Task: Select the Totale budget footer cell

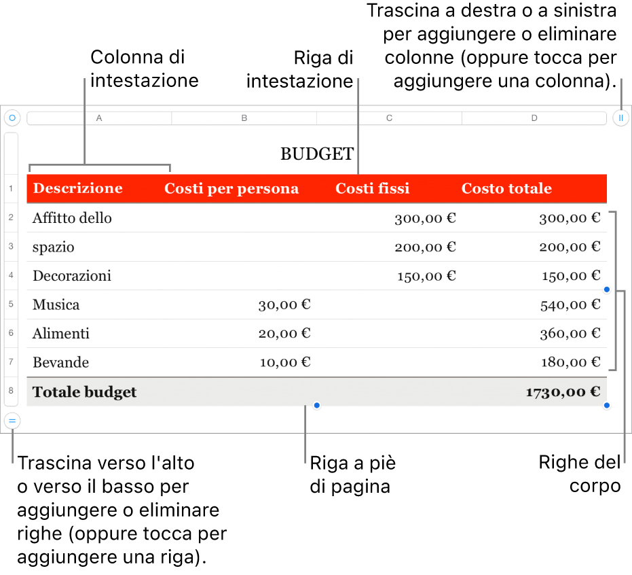Action: (85, 392)
